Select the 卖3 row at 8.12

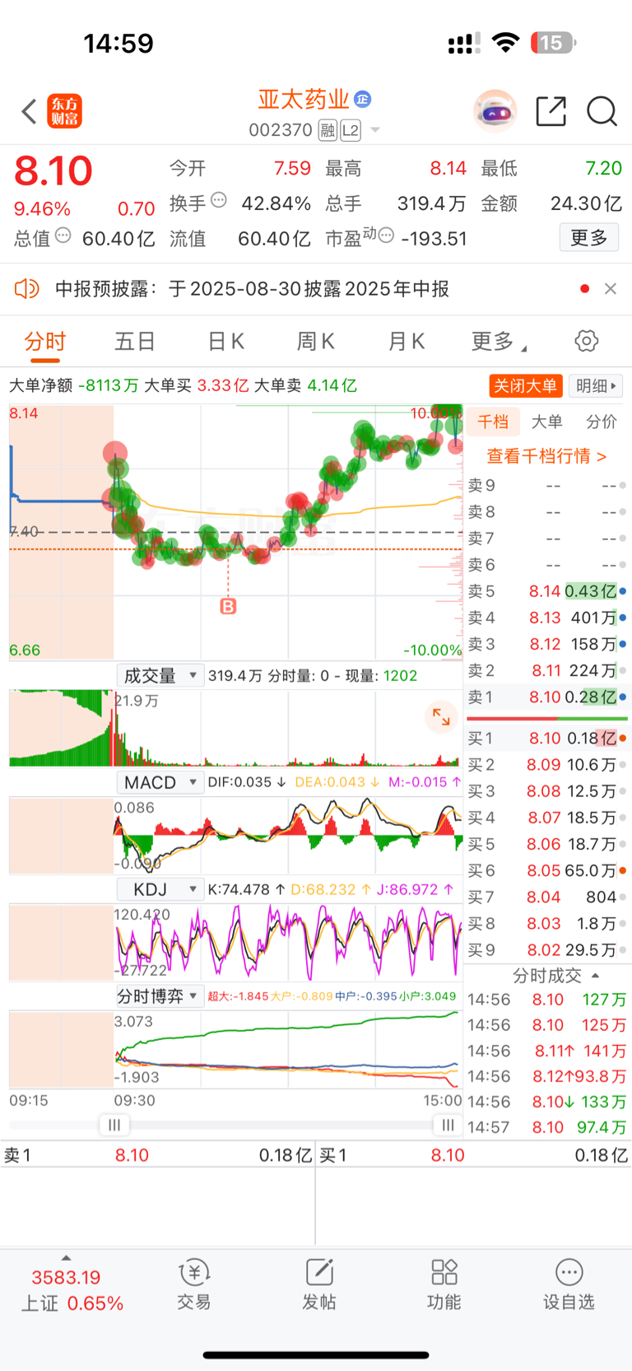click(x=547, y=644)
